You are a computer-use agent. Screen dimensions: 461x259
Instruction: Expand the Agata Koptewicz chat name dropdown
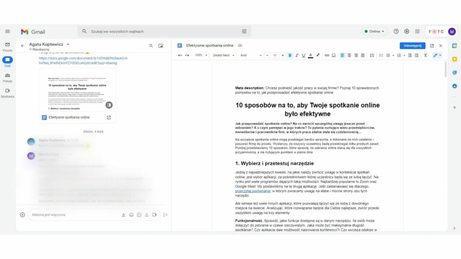point(68,45)
